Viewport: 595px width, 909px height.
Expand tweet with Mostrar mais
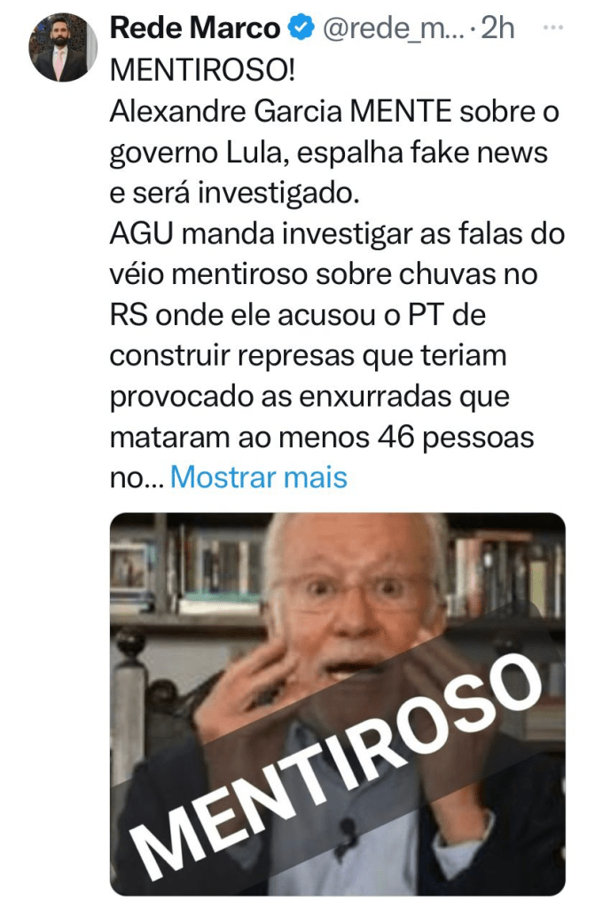tap(258, 477)
